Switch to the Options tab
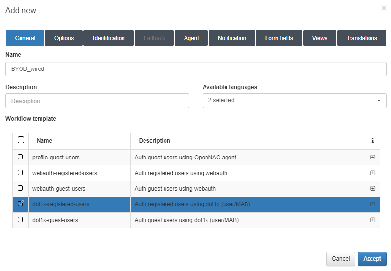Viewport: 391px width, 271px height. (64, 38)
